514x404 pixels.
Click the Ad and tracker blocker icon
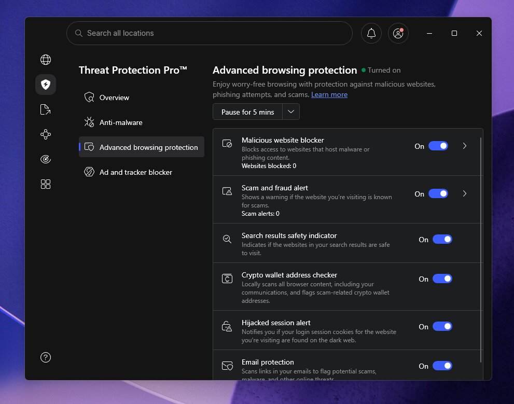(89, 172)
